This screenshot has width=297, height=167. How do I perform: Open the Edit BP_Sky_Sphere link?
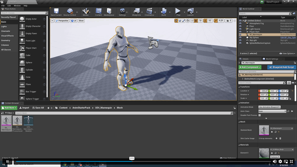pos(288,37)
